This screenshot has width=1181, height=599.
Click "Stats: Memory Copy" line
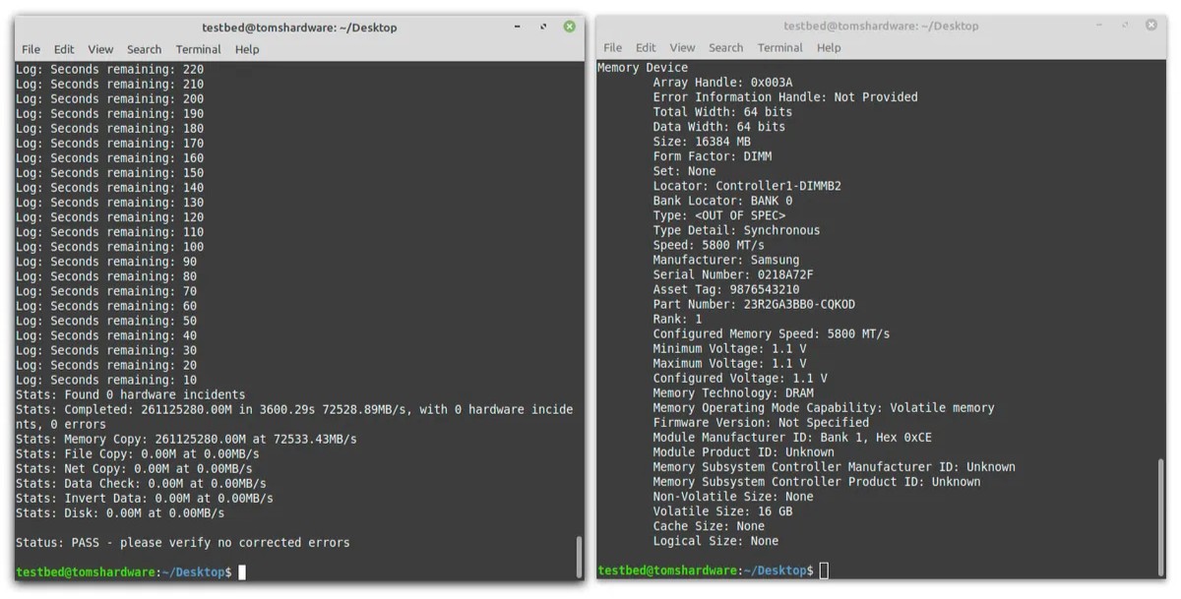[x=186, y=439]
